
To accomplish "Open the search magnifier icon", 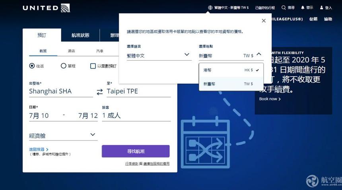I will click(x=283, y=8).
